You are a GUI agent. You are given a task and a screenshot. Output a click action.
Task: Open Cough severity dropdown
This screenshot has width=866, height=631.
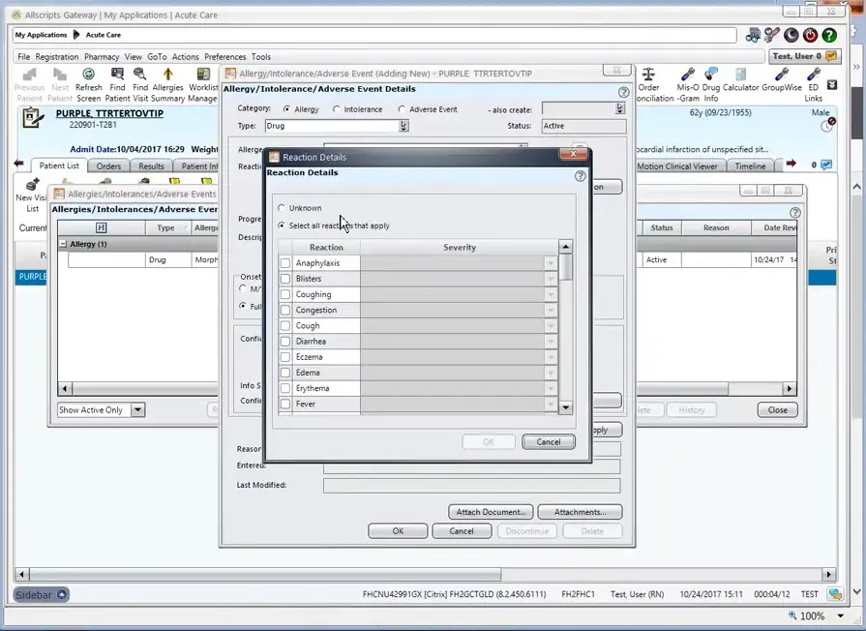551,326
